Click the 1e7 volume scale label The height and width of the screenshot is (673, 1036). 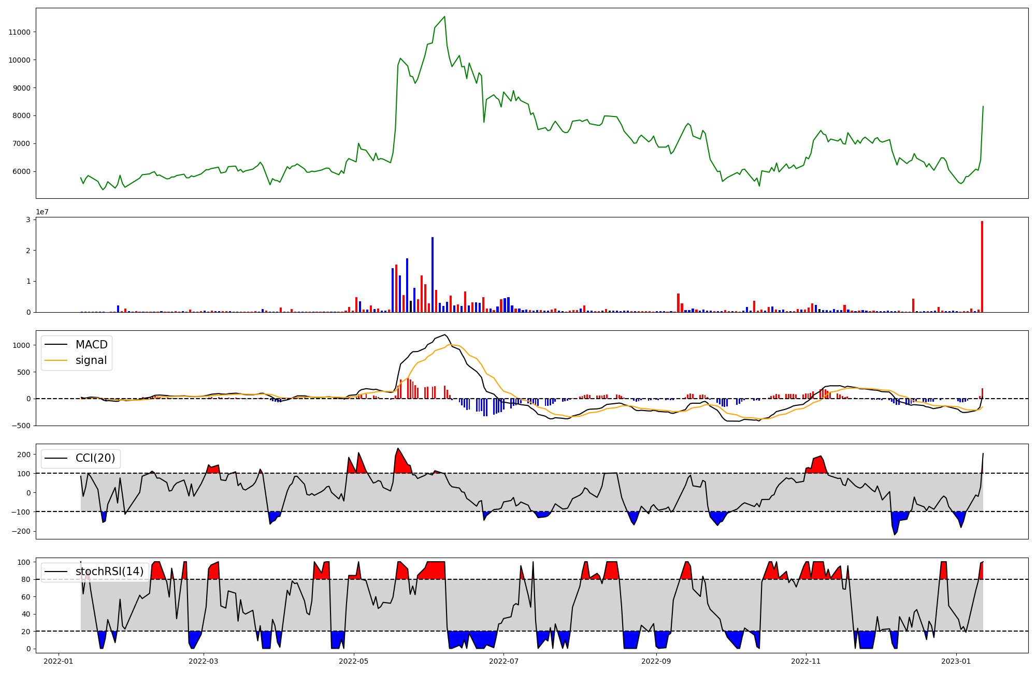42,212
